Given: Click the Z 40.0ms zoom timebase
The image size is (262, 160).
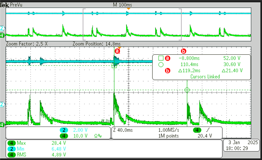Looking at the screenshot, I should click(x=123, y=130).
